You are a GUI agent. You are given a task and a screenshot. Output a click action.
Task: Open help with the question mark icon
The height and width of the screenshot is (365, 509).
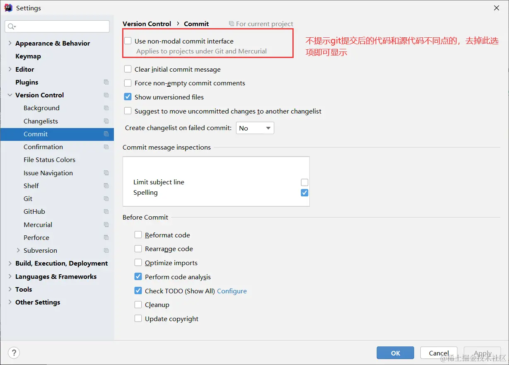14,353
